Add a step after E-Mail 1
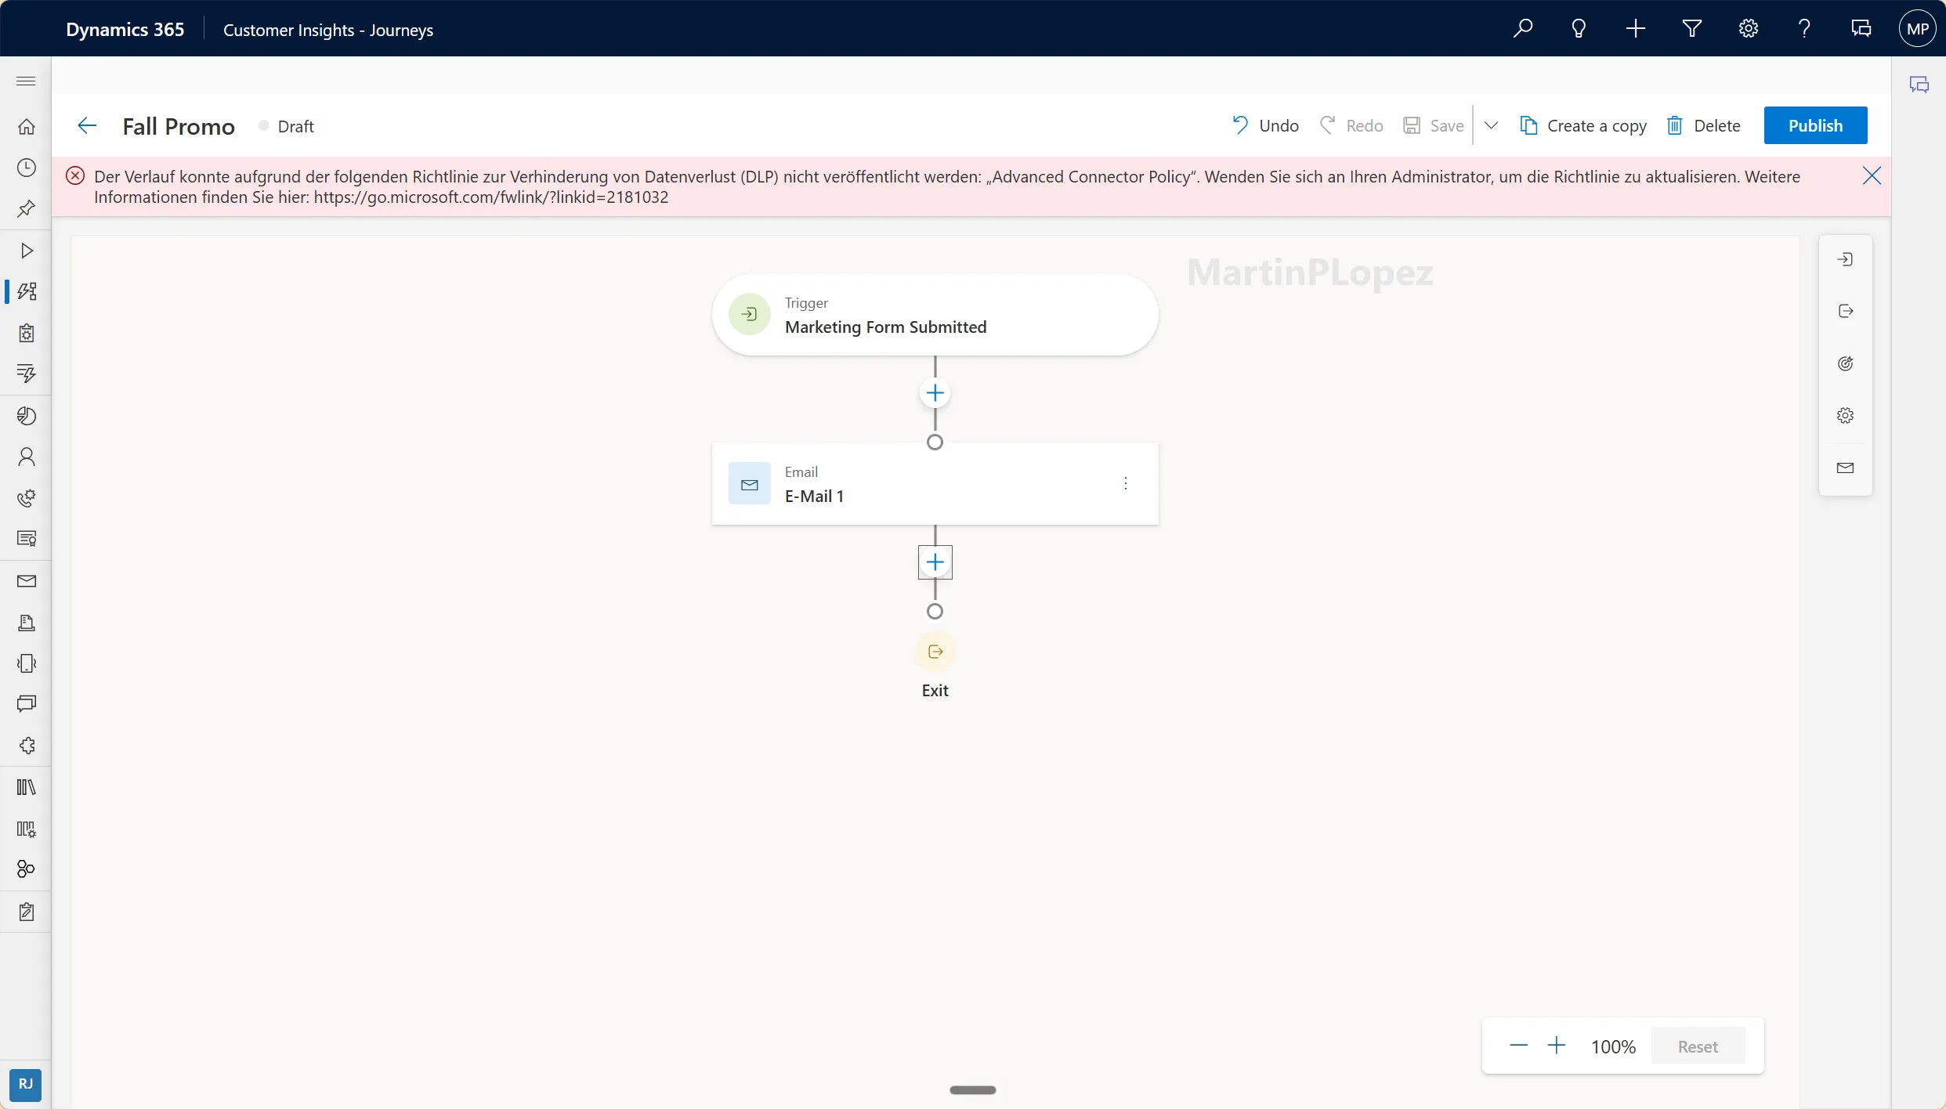 click(935, 562)
